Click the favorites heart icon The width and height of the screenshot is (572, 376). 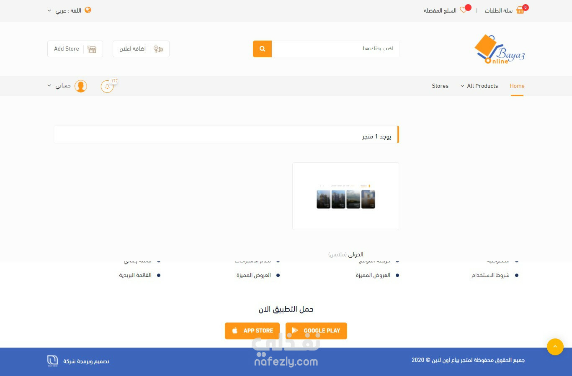463,10
